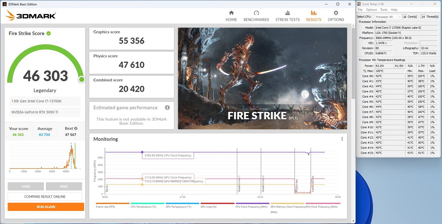
Task: Click the Best score 47 567
Action: pyautogui.click(x=71, y=135)
